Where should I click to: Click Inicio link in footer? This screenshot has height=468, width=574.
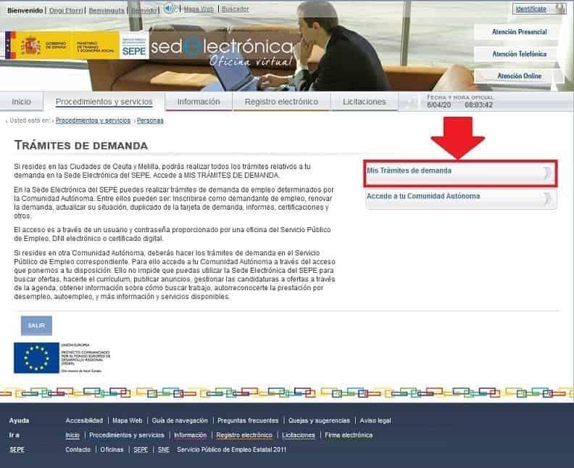72,435
